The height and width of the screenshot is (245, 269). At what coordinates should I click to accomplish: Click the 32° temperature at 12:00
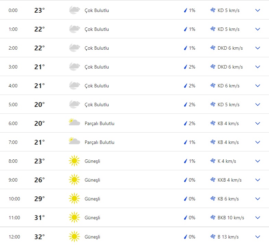coord(39,237)
